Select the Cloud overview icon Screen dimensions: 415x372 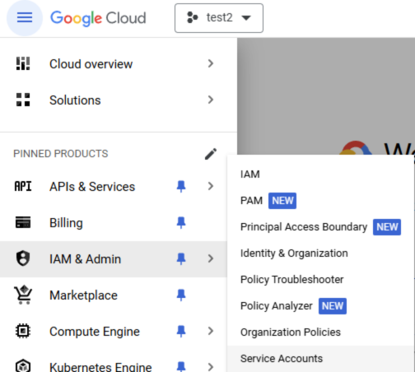click(x=23, y=63)
